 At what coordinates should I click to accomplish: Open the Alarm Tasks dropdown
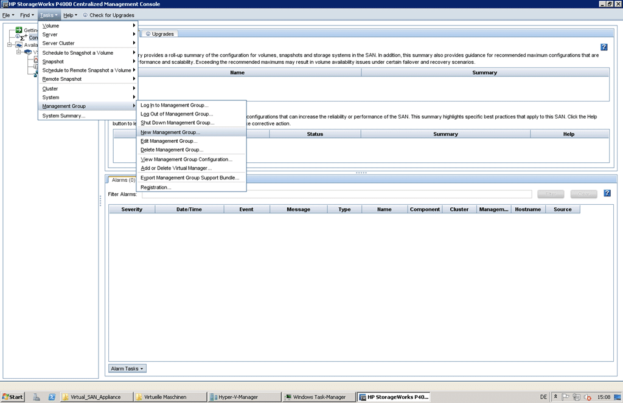(127, 368)
